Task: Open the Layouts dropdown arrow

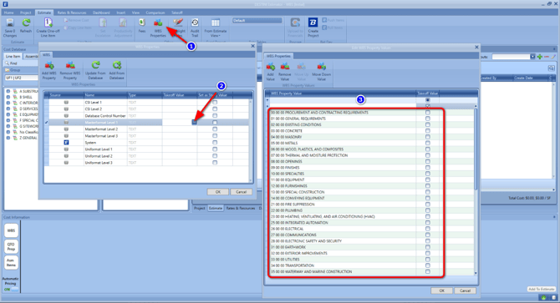Action: click(x=532, y=57)
